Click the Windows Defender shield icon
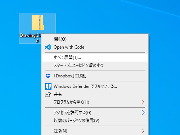The image size is (180, 135). [x=48, y=86]
